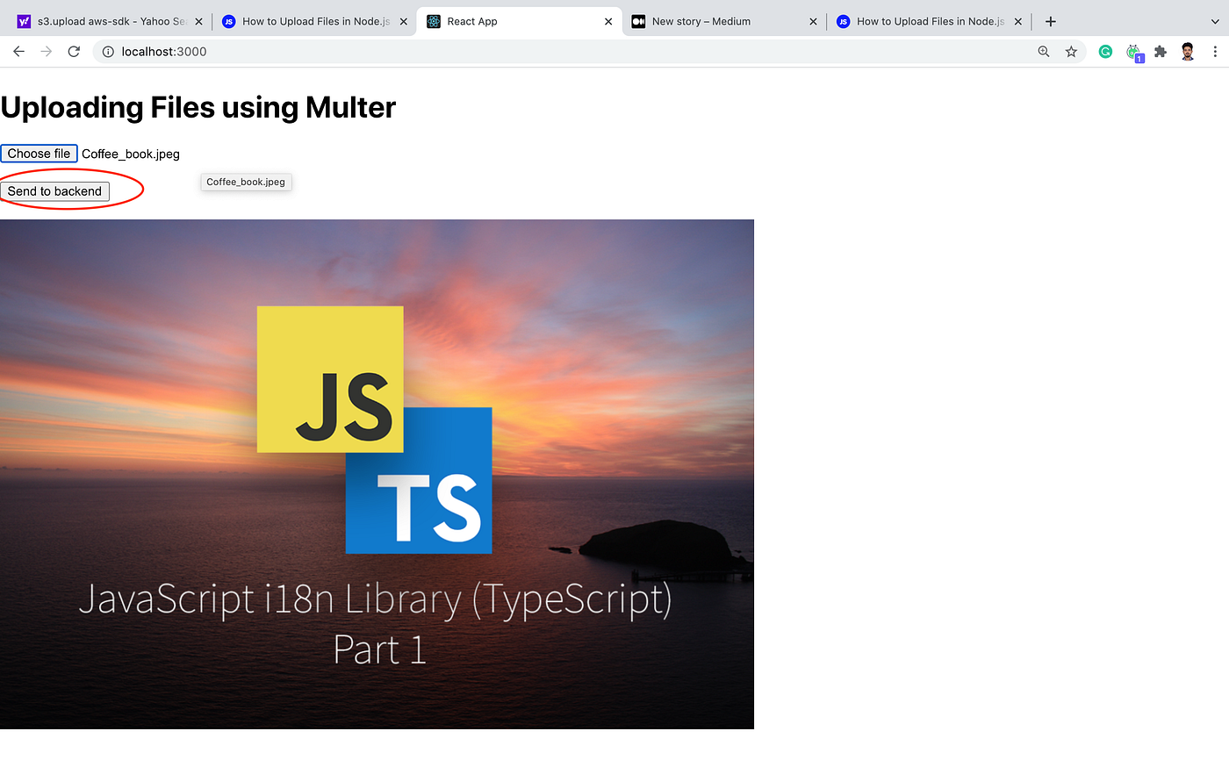Switch to last How to Upload Files tab
Screen dimensions: 1229x767
tap(929, 21)
